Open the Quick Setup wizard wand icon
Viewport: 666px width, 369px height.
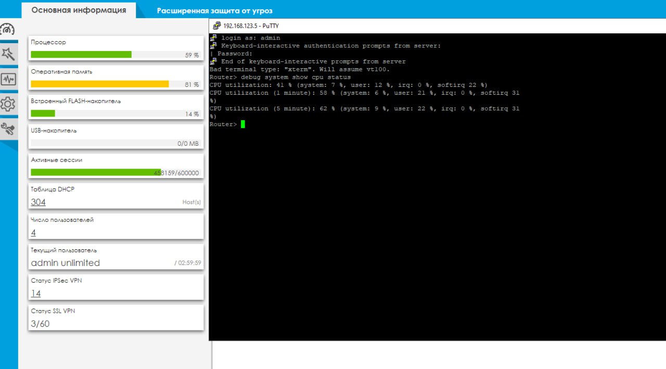[x=8, y=54]
